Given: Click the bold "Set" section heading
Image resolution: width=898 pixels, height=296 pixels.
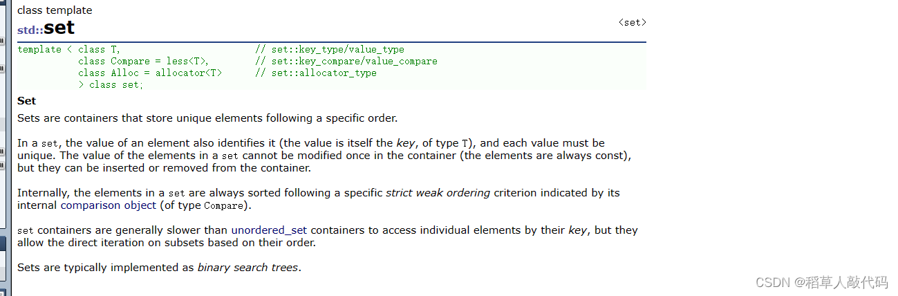Looking at the screenshot, I should pos(26,101).
